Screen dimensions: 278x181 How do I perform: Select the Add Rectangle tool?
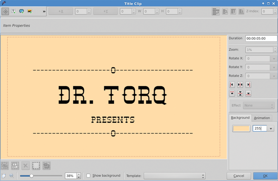(x=21, y=11)
